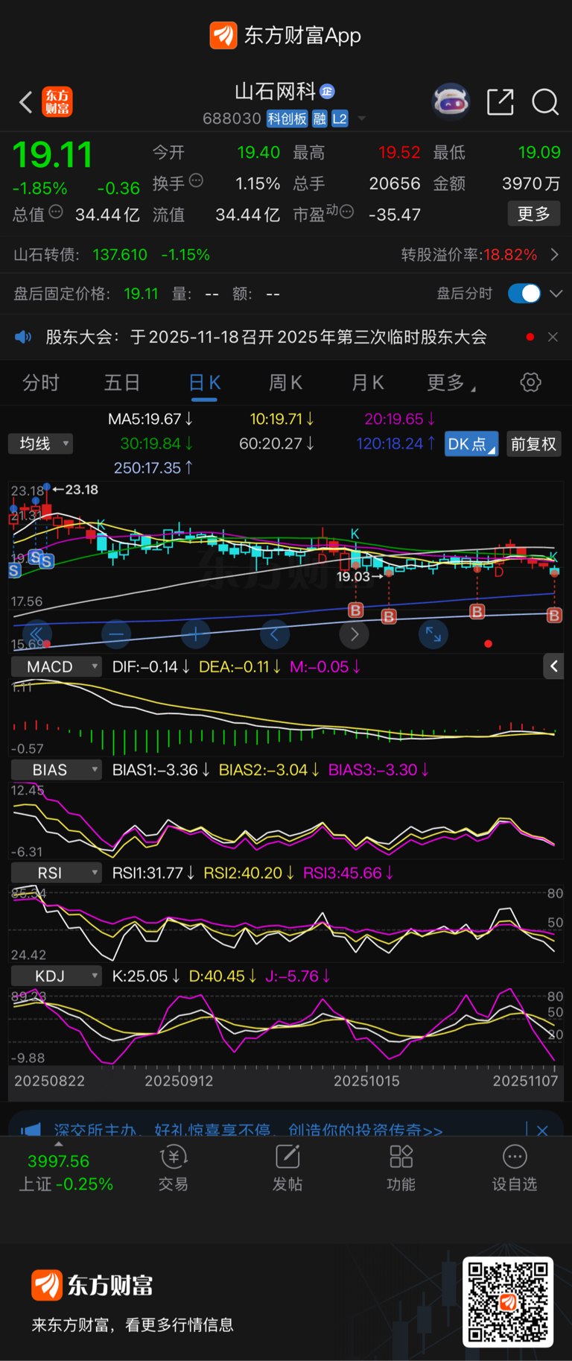Jump chart to earliest with double-left arrow
572x1361 pixels.
[x=36, y=634]
